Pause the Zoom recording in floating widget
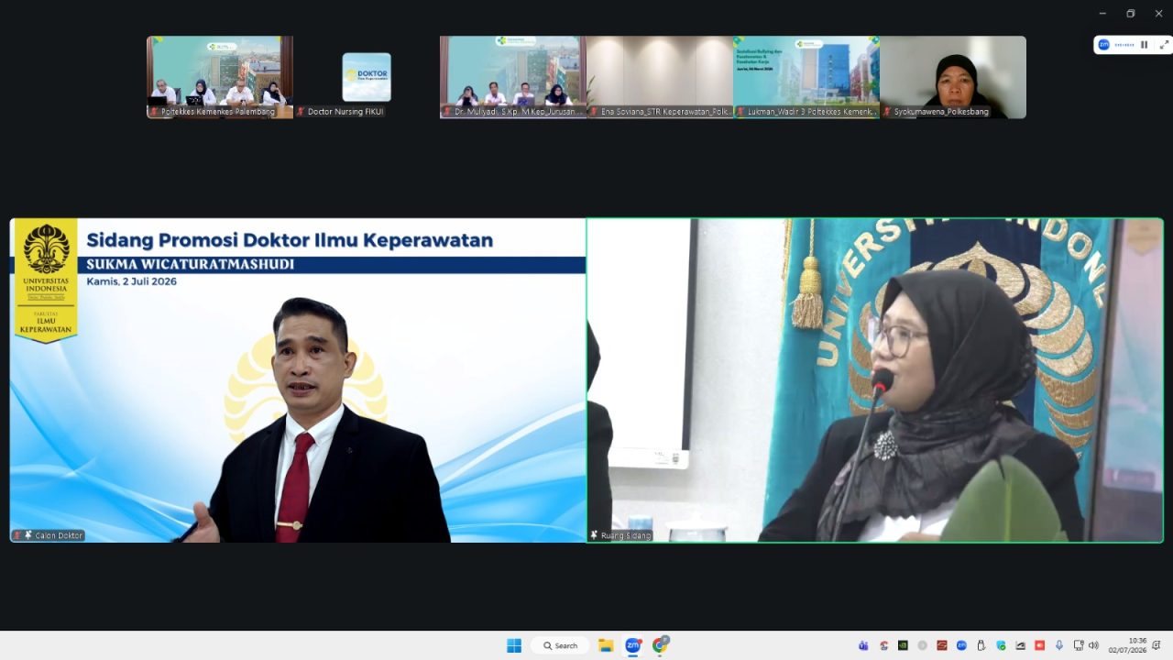The width and height of the screenshot is (1173, 660). click(x=1144, y=45)
